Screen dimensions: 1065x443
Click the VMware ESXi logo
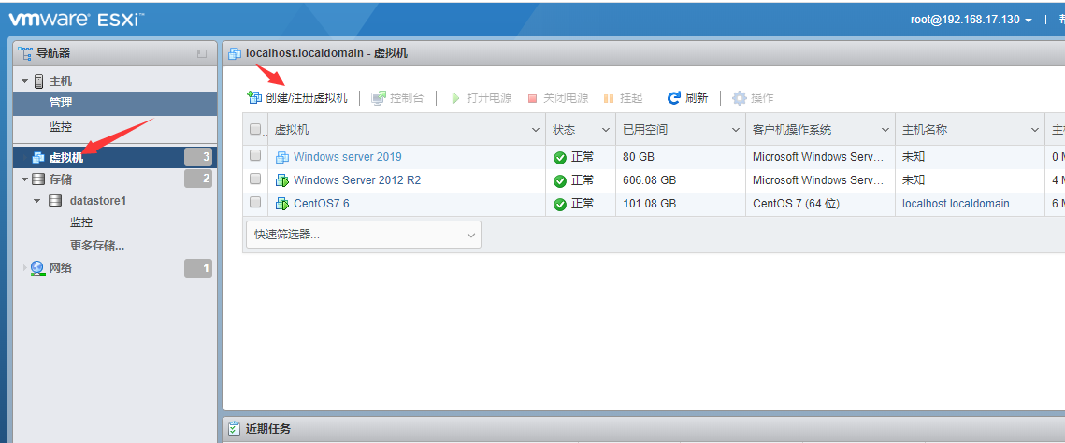[x=76, y=19]
